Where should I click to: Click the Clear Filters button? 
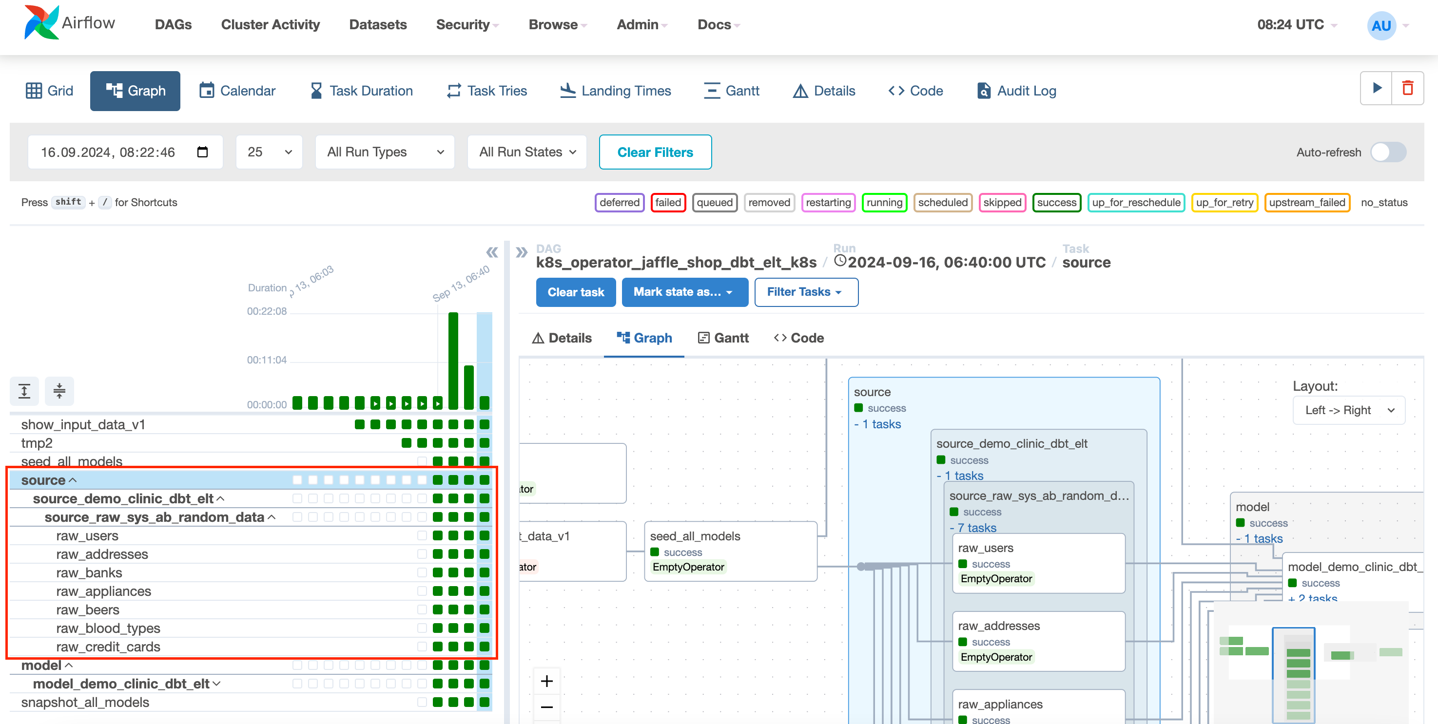[655, 152]
